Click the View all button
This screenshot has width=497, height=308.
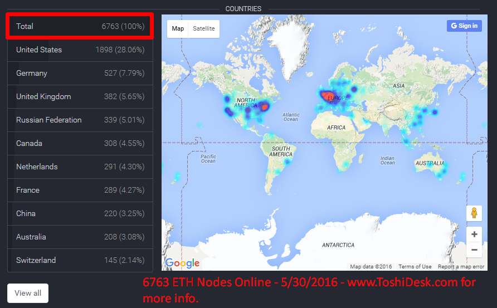tap(28, 293)
